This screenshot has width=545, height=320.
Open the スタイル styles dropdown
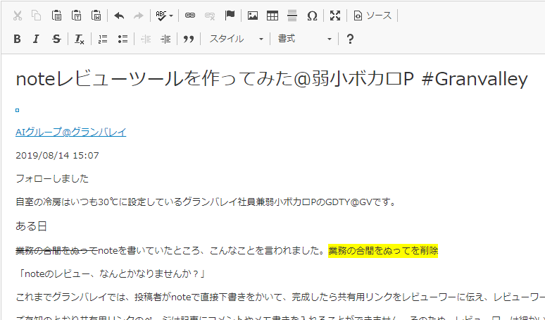237,39
